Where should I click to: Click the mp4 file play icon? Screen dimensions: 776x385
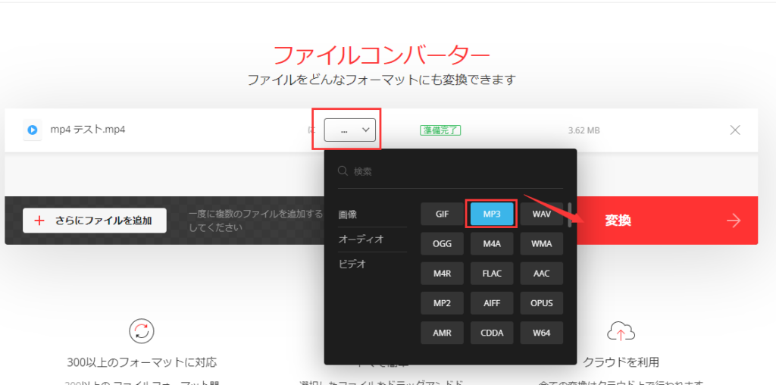click(33, 130)
